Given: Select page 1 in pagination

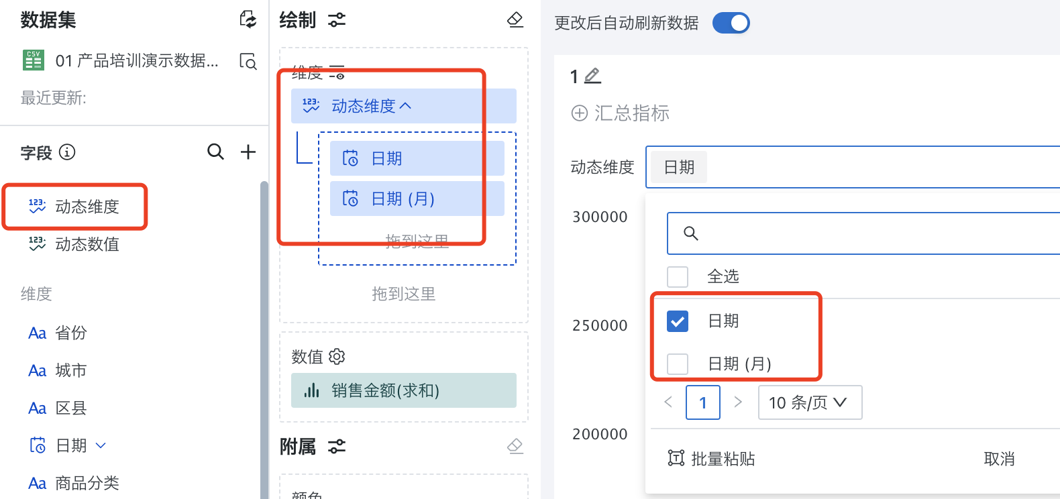Looking at the screenshot, I should [703, 402].
